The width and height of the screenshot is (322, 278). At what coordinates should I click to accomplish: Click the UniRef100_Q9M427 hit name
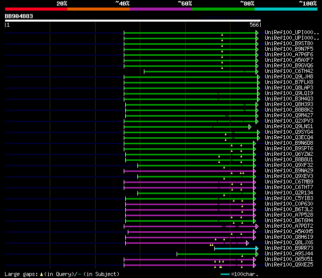tap(289, 116)
